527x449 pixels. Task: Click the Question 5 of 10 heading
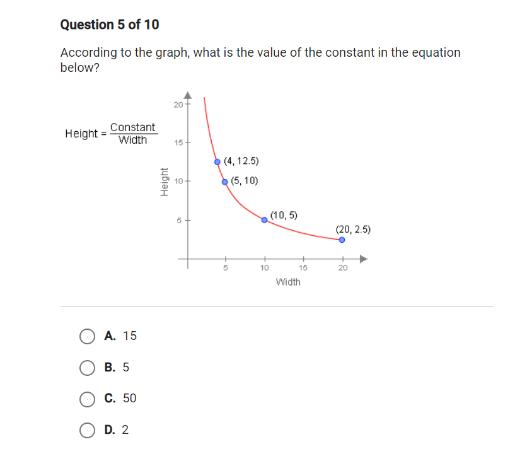[110, 25]
